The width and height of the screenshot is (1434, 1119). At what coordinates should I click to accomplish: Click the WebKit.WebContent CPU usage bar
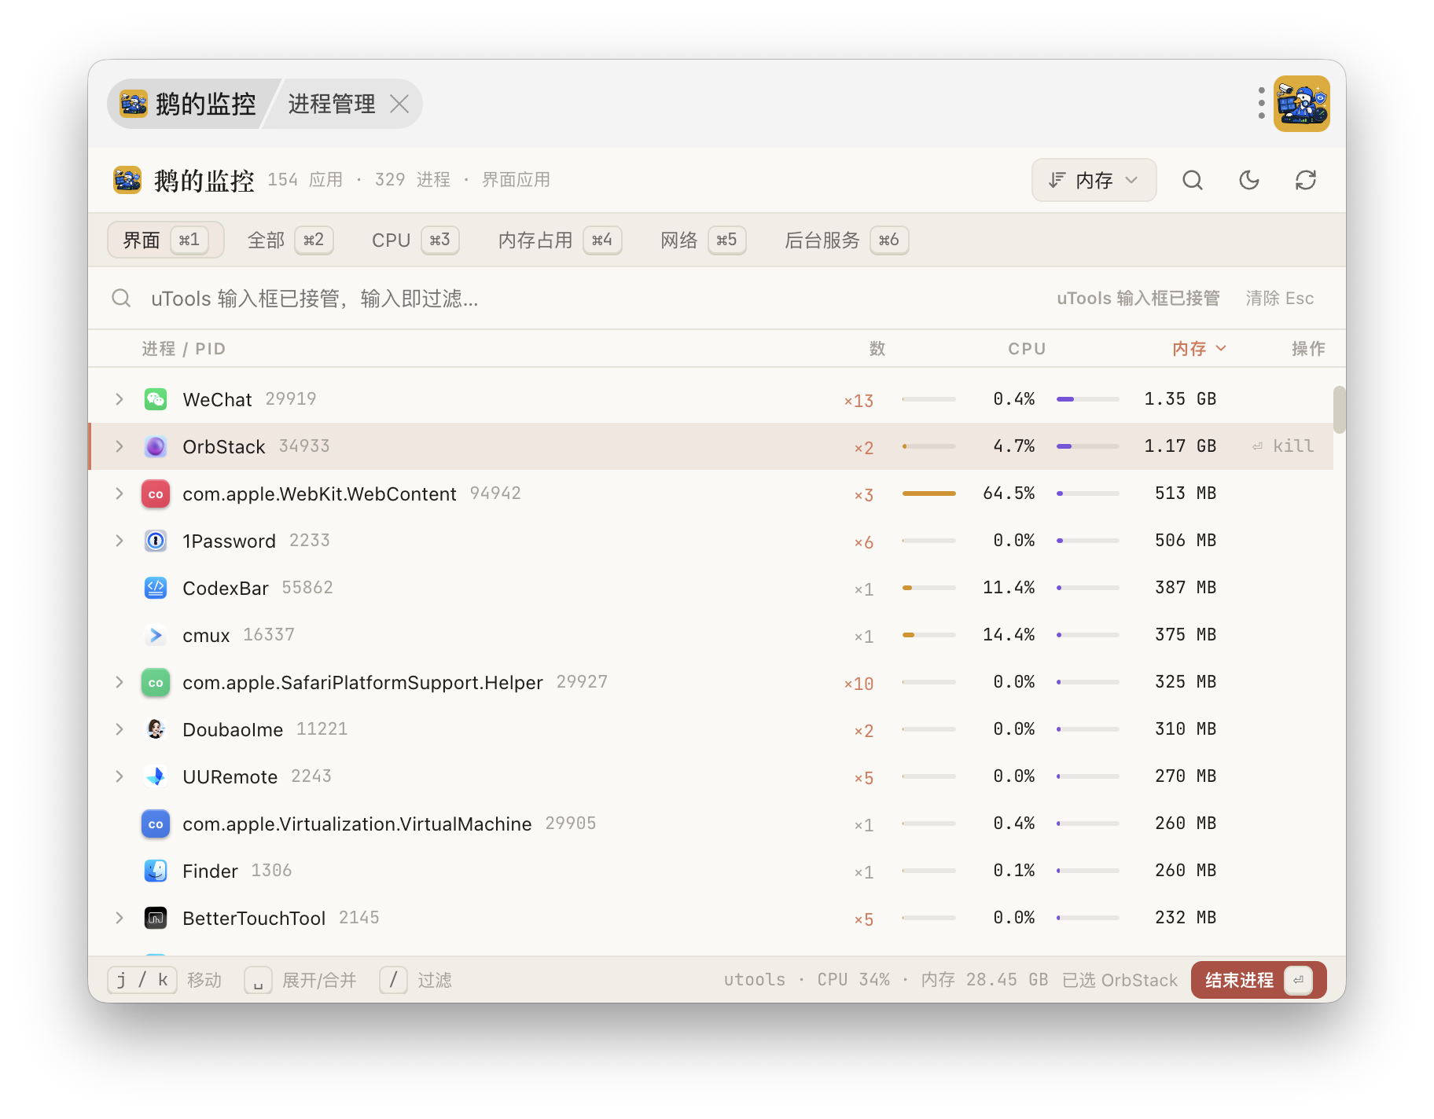tap(929, 493)
